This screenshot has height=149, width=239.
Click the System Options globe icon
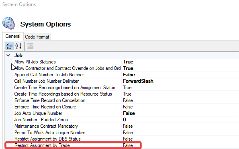tap(9, 23)
